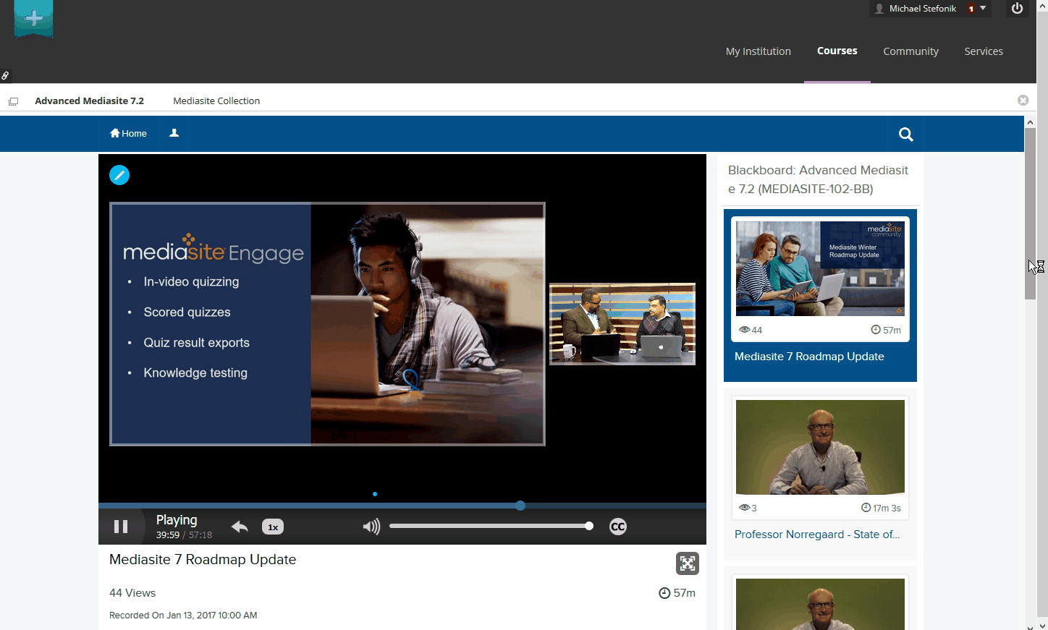1048x630 pixels.
Task: Click the Blackboard: Advanced Mediasite 7.2 heading
Action: pos(818,179)
